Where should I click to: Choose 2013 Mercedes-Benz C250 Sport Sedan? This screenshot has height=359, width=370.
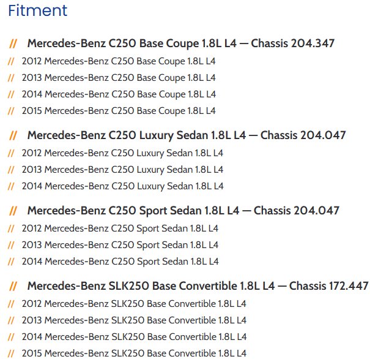(x=120, y=244)
